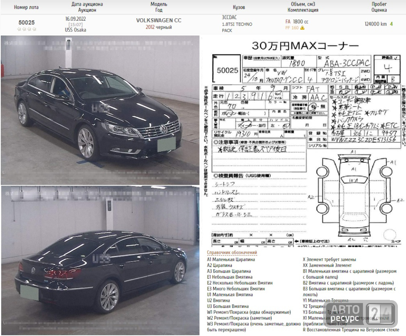Click legend entry 'U3 Большая Вмятина'
This screenshot has width=406, height=336.
[228, 306]
